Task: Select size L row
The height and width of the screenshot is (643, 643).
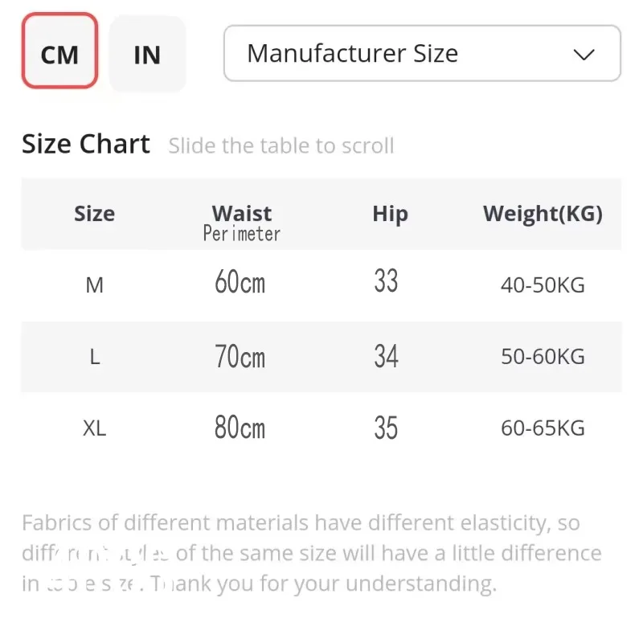Action: (94, 357)
